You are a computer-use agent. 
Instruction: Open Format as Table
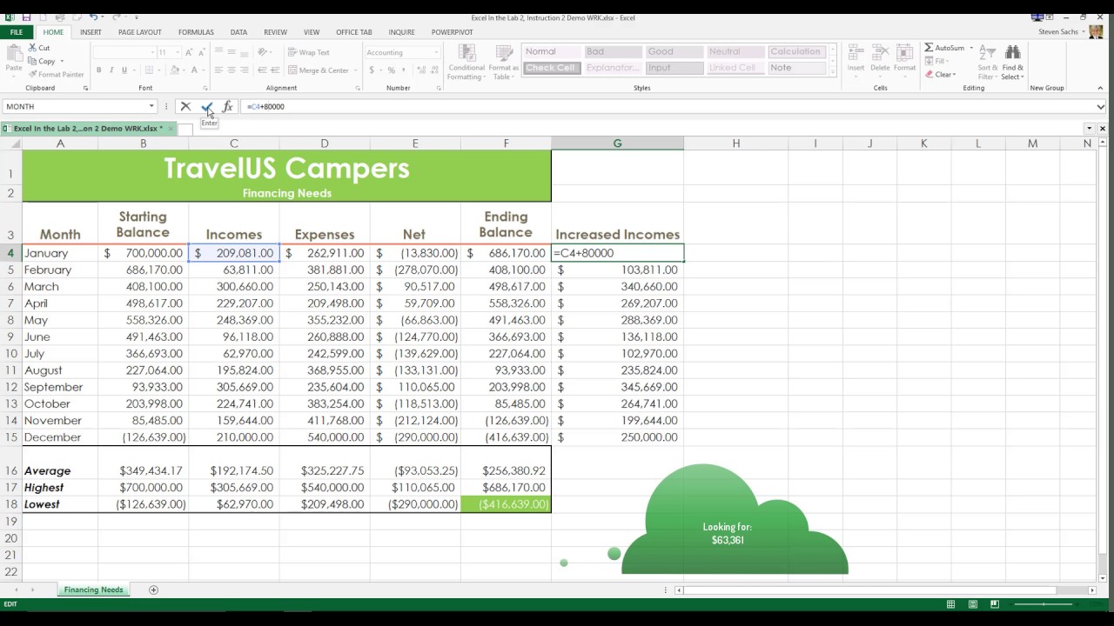point(503,61)
